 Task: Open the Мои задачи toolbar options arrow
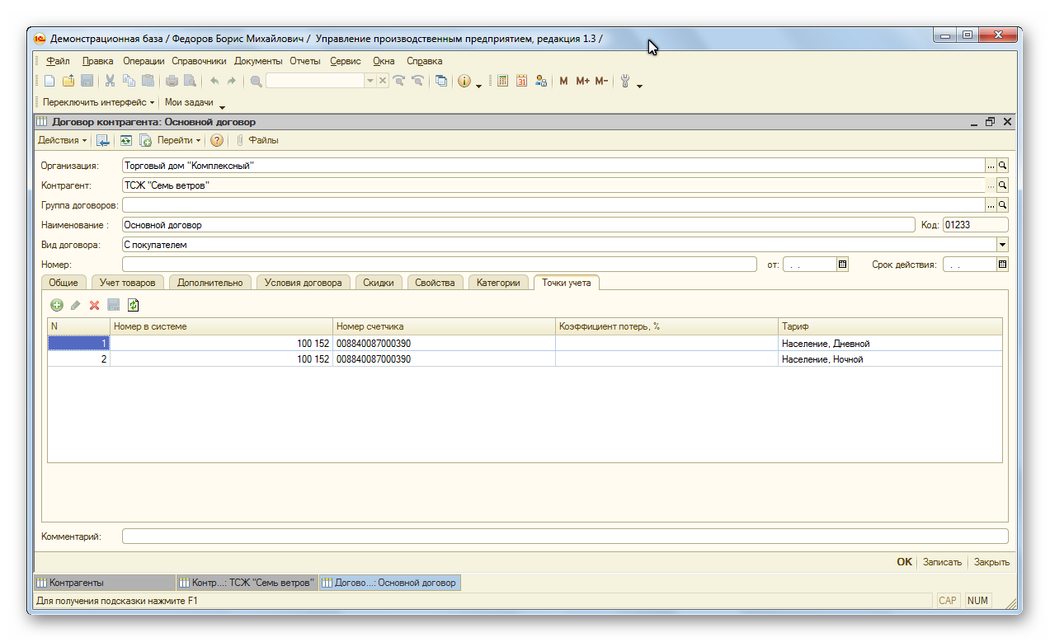(222, 106)
